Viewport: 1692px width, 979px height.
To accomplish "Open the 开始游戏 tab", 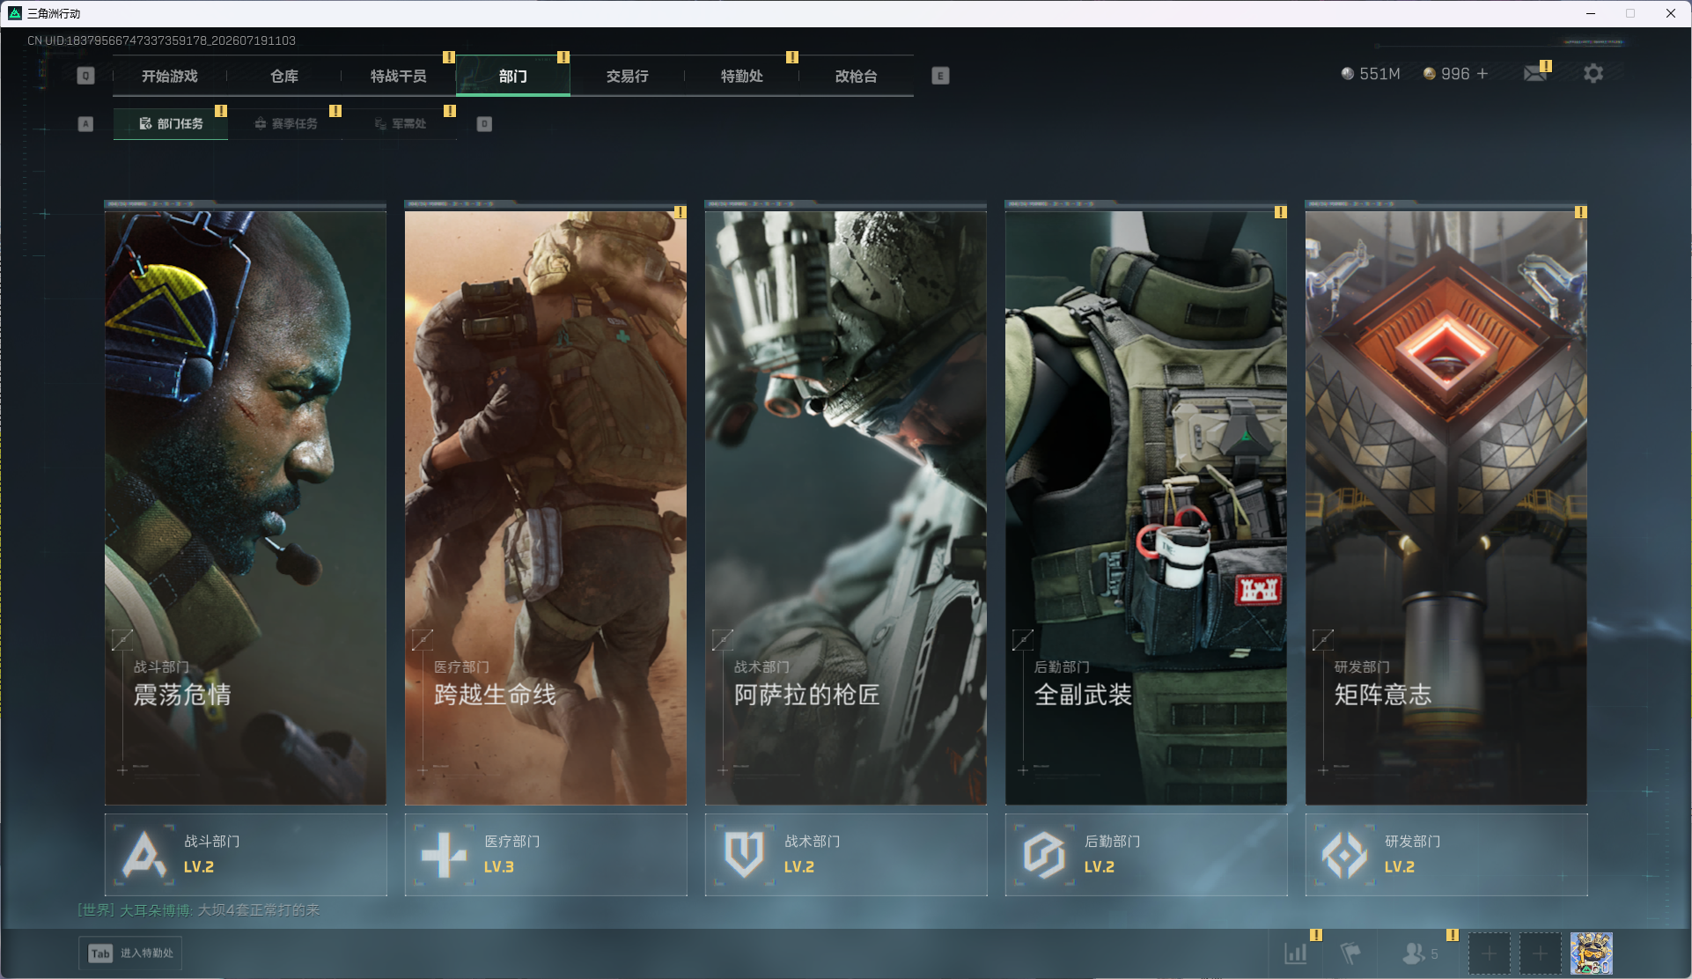I will 170,77.
